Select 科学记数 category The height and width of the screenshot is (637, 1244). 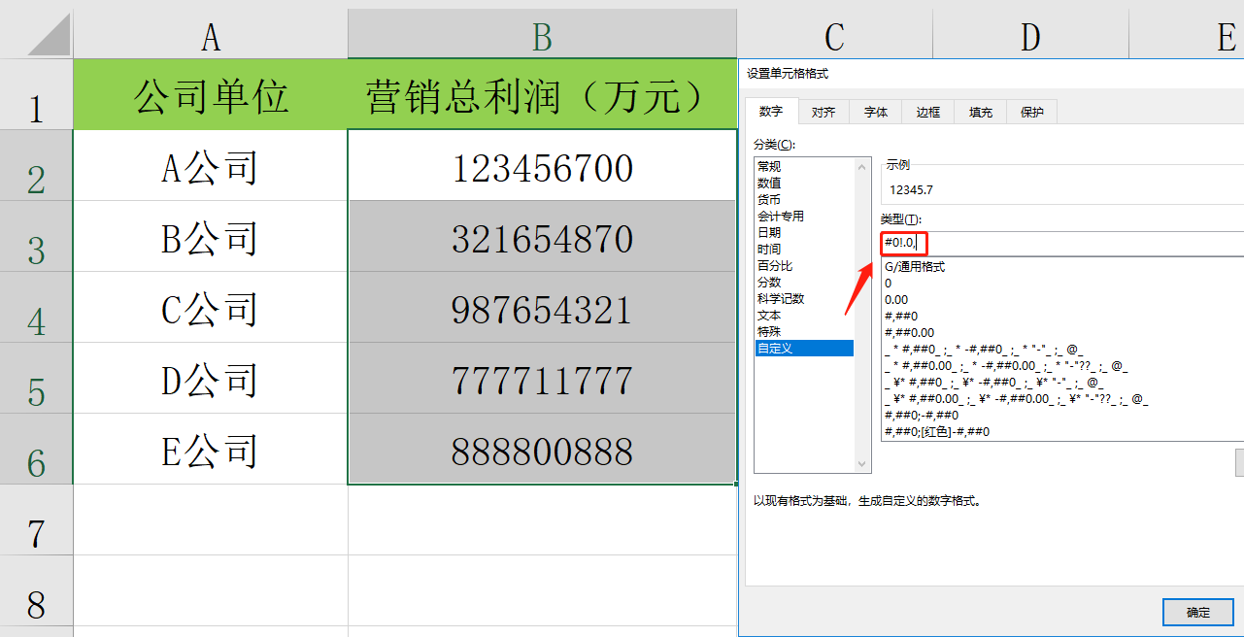(x=804, y=298)
